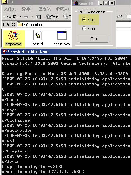The height and width of the screenshot is (175, 131).
Task: Open the Forward button history dropdown
Action: (x=32, y=17)
